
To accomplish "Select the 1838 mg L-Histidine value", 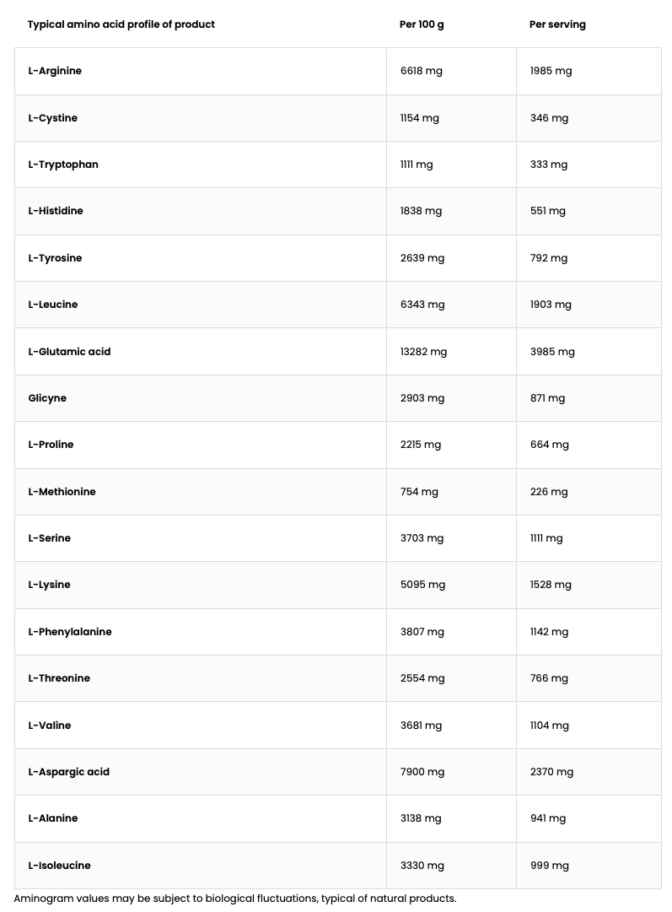I will pyautogui.click(x=422, y=211).
